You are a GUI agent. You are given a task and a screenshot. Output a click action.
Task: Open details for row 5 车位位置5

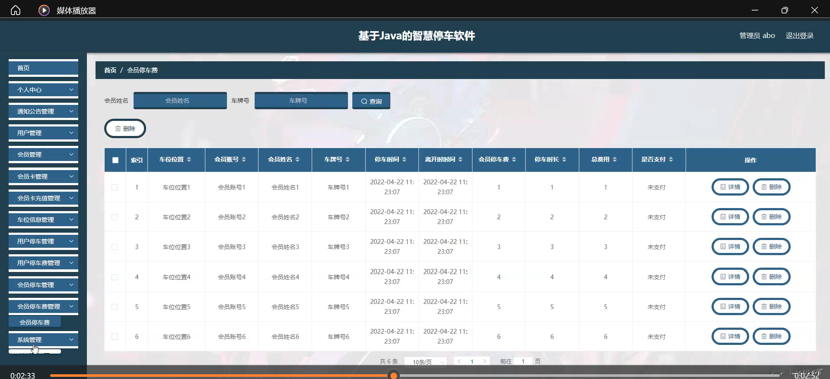click(x=730, y=306)
